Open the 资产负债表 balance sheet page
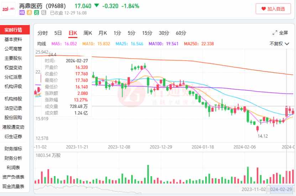This screenshot has width=296, height=196. [13, 177]
